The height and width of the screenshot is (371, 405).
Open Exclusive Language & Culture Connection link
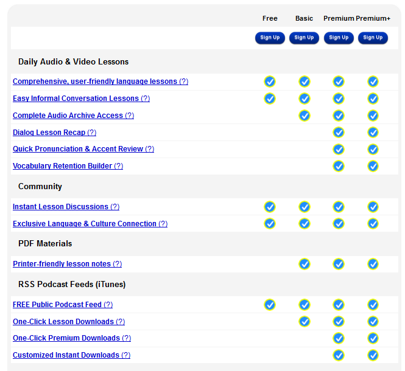(90, 224)
